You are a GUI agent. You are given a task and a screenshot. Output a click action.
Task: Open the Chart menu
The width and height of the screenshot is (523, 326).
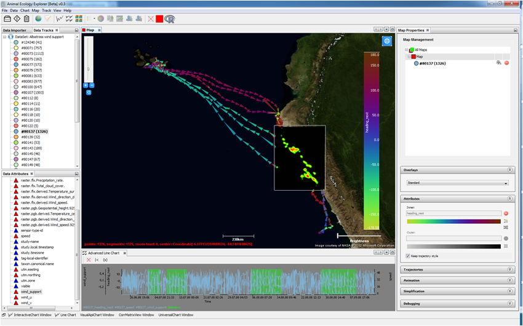click(x=25, y=10)
